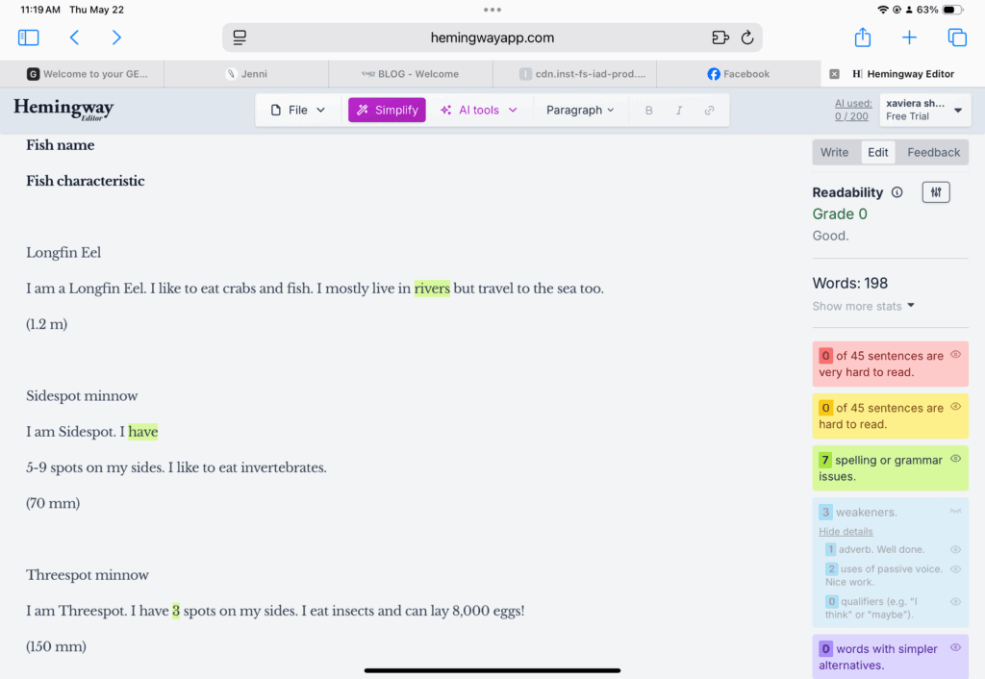Click the Fish name heading
This screenshot has width=985, height=679.
61,145
